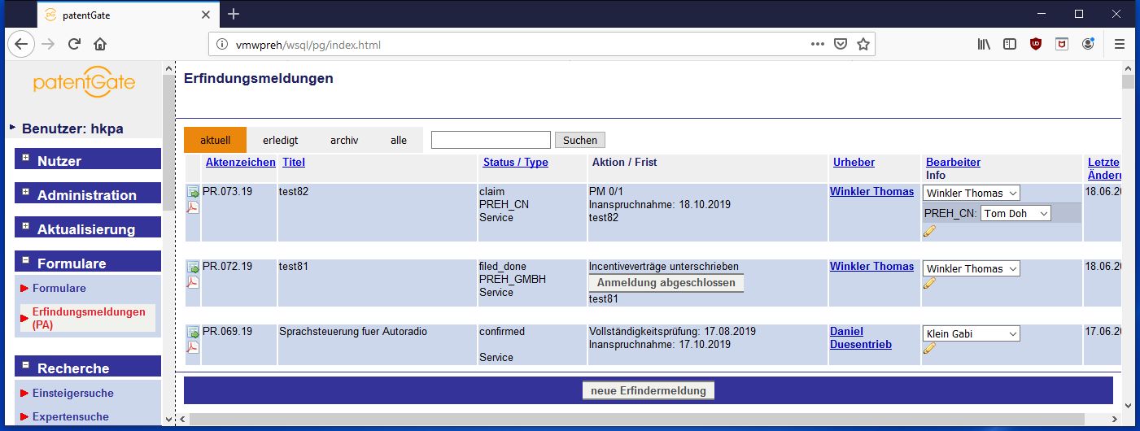Screen dimensions: 1140x431
Task: Click Anmeldung abgeschlossen button
Action: (666, 283)
